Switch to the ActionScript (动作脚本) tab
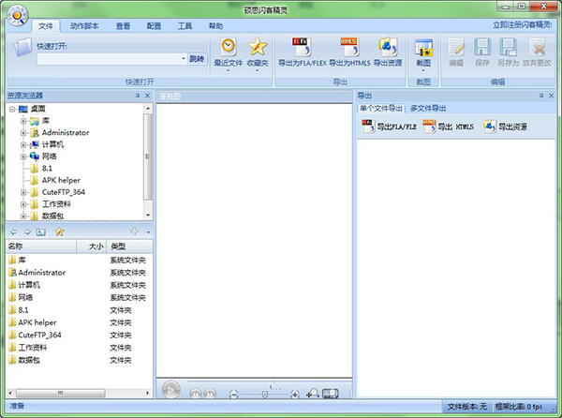This screenshot has height=418, width=562. (x=84, y=26)
